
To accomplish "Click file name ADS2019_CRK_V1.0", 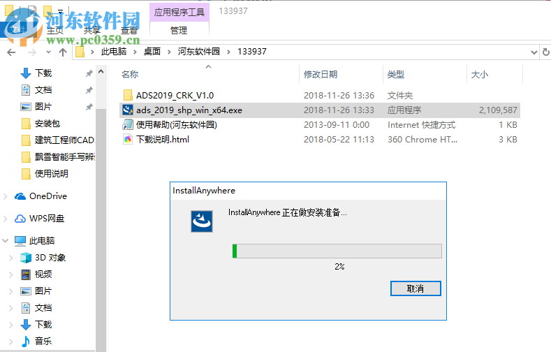I will coord(175,96).
